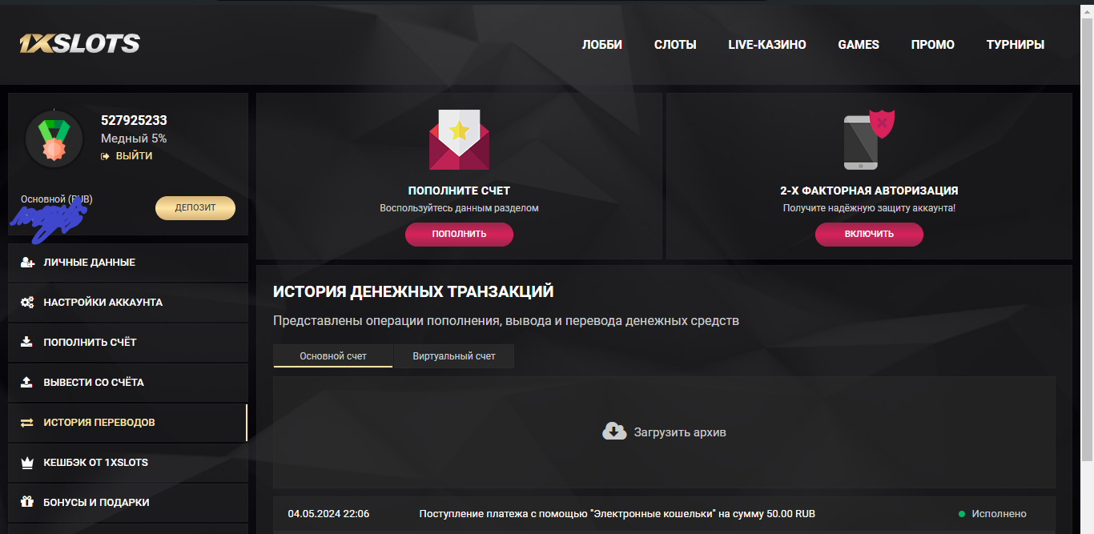The width and height of the screenshot is (1094, 534).
Task: Click the transfer arrows icon for ИСТОРИЯ ПЕРЕВОДОВ
Action: point(27,423)
